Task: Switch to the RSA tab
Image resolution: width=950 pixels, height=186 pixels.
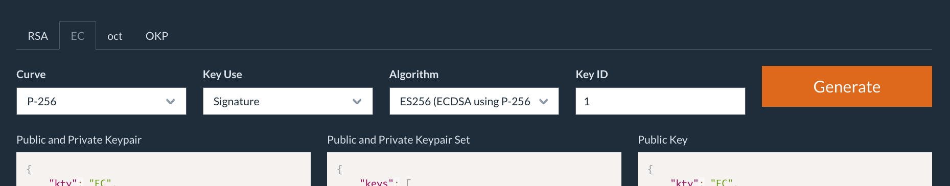Action: pyautogui.click(x=38, y=36)
